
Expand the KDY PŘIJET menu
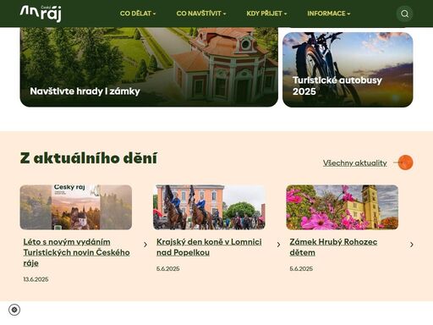pos(266,14)
